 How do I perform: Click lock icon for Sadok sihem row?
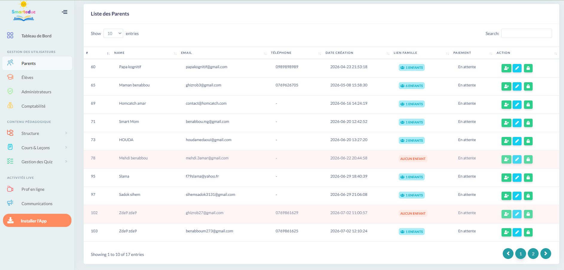528,196
